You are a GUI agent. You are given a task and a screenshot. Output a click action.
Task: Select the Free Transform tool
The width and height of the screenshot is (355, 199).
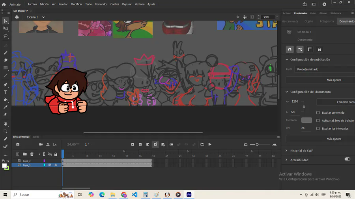tap(6, 28)
